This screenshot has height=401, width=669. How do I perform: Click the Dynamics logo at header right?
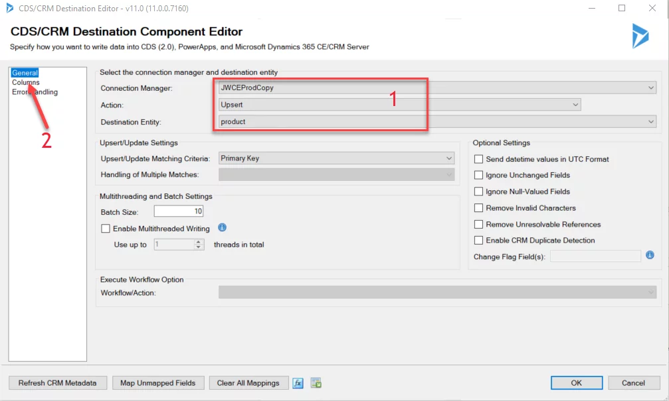tap(640, 36)
